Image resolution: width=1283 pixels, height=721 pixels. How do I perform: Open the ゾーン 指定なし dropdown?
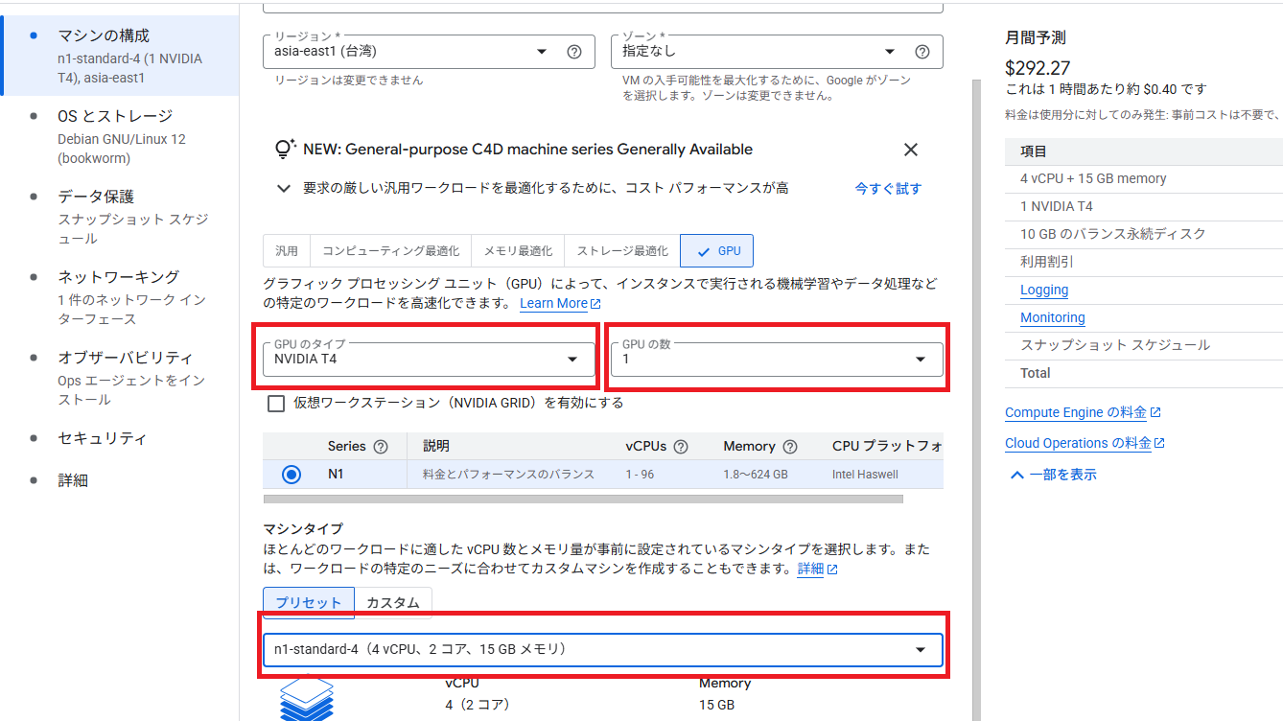(x=777, y=52)
